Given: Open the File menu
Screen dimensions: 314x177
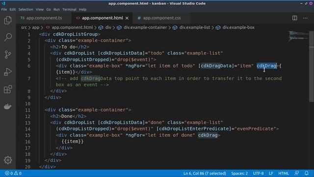Looking at the screenshot, I should 4,9.
